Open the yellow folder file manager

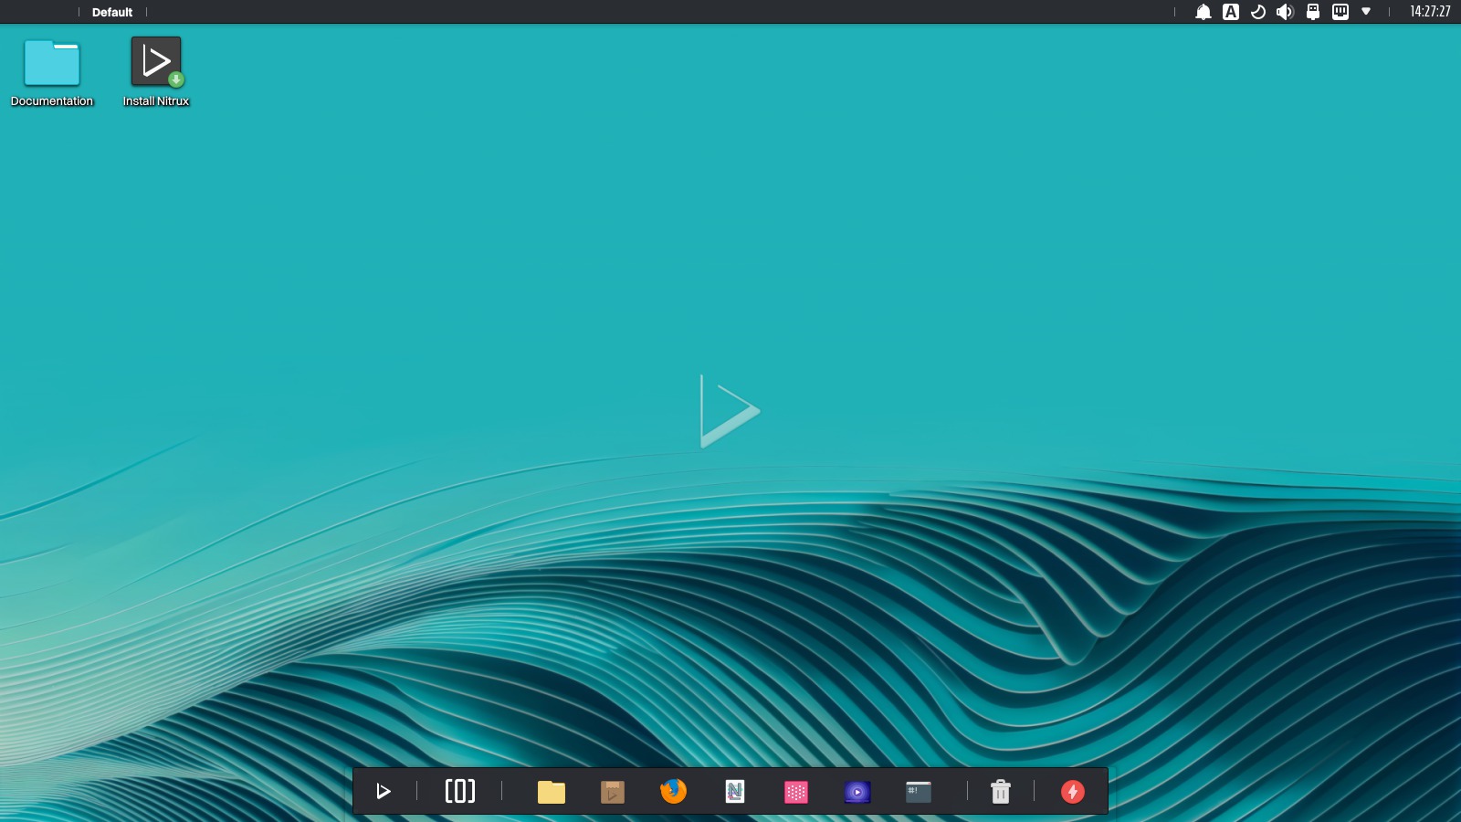552,792
